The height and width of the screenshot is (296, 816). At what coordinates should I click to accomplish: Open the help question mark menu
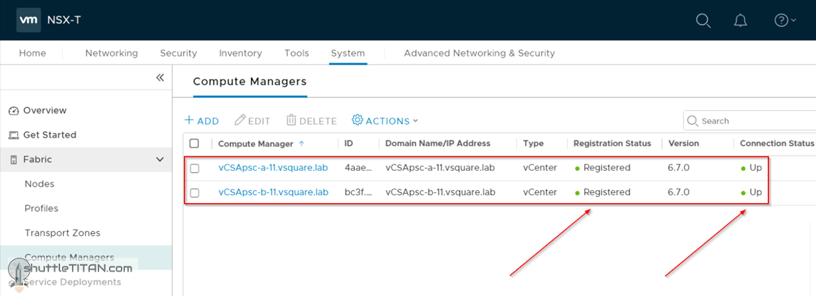784,20
